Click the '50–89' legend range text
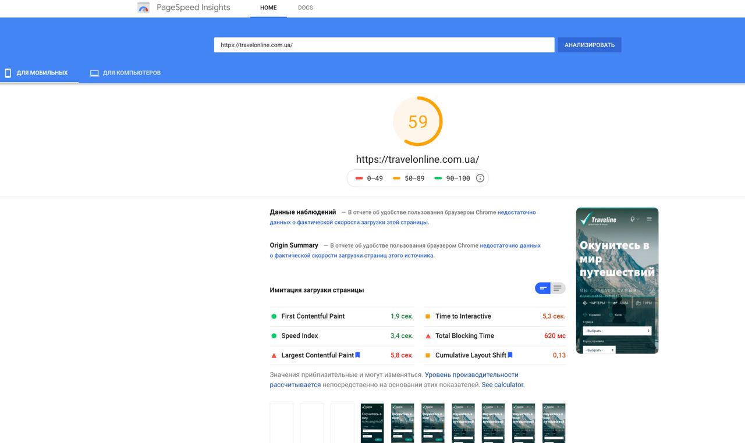The image size is (745, 443). (414, 178)
